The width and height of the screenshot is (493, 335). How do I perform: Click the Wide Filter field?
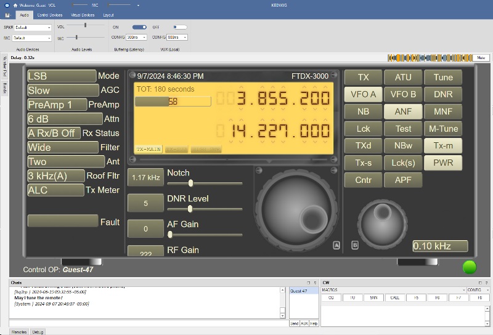click(x=63, y=147)
